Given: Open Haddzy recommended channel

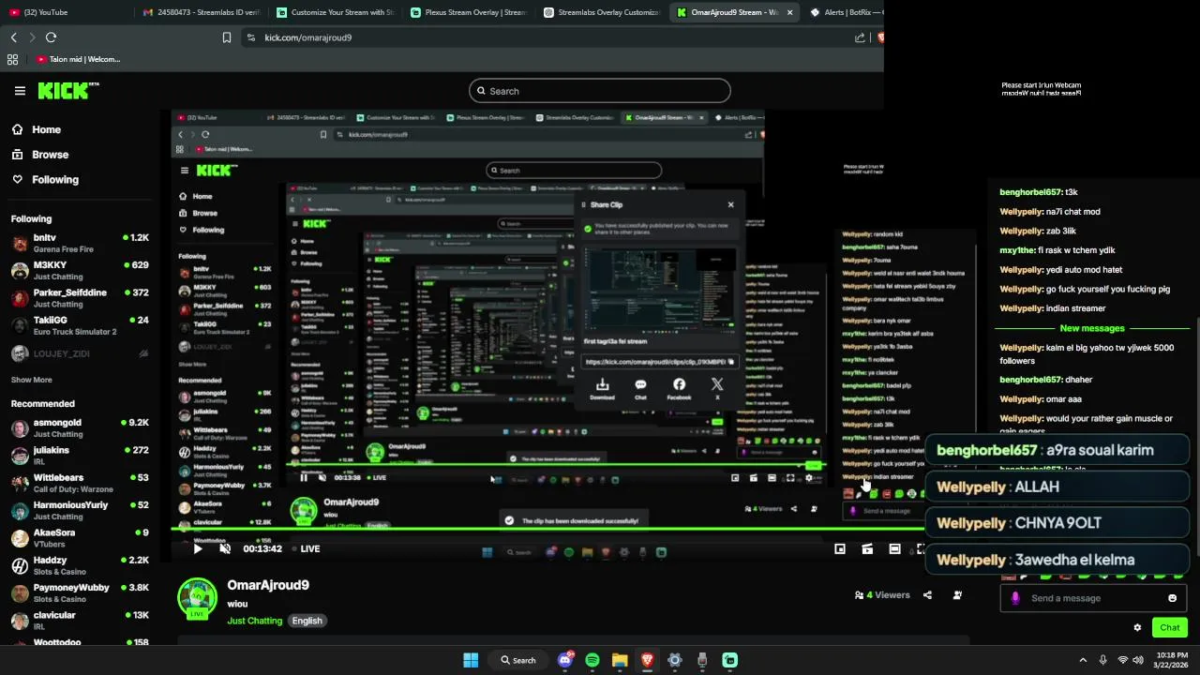Looking at the screenshot, I should [x=80, y=565].
